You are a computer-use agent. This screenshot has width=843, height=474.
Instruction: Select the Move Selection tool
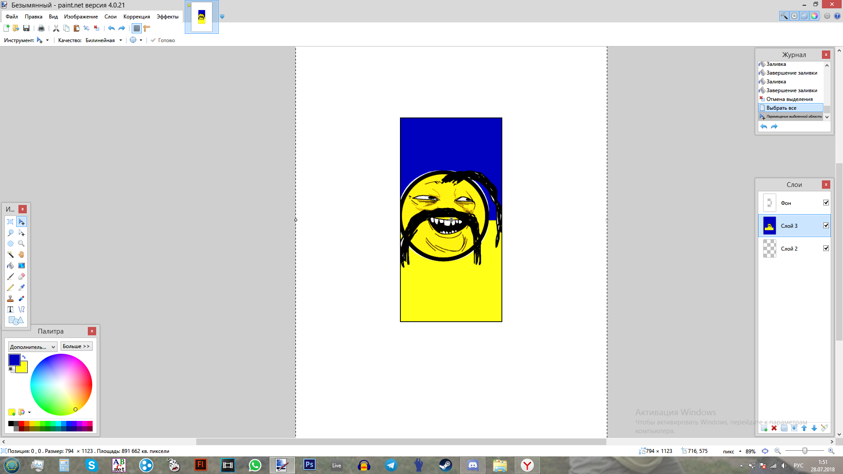(22, 233)
